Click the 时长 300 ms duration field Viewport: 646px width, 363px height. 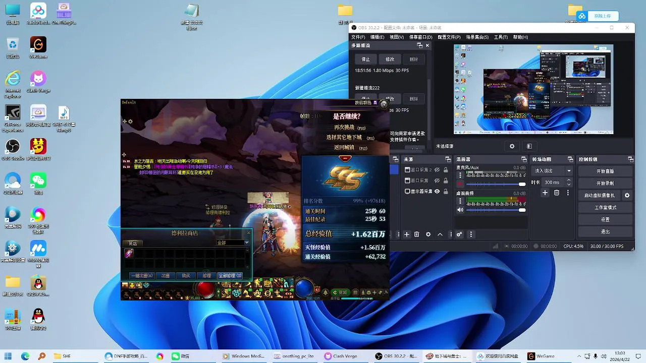point(558,182)
